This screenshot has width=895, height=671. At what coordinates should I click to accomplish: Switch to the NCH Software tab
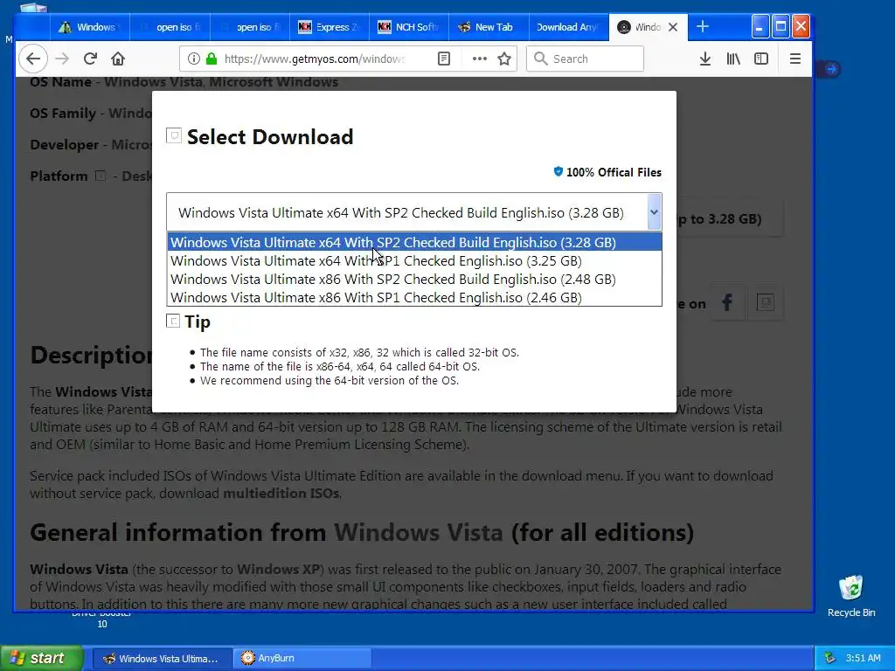click(x=409, y=27)
